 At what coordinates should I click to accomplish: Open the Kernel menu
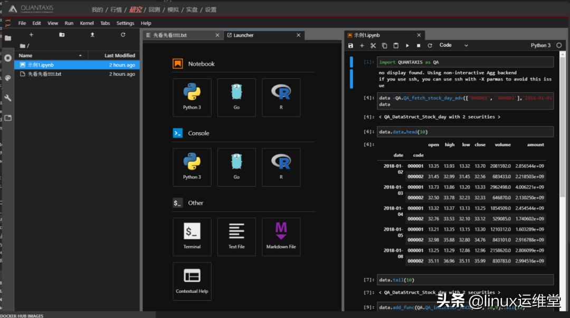click(x=87, y=23)
